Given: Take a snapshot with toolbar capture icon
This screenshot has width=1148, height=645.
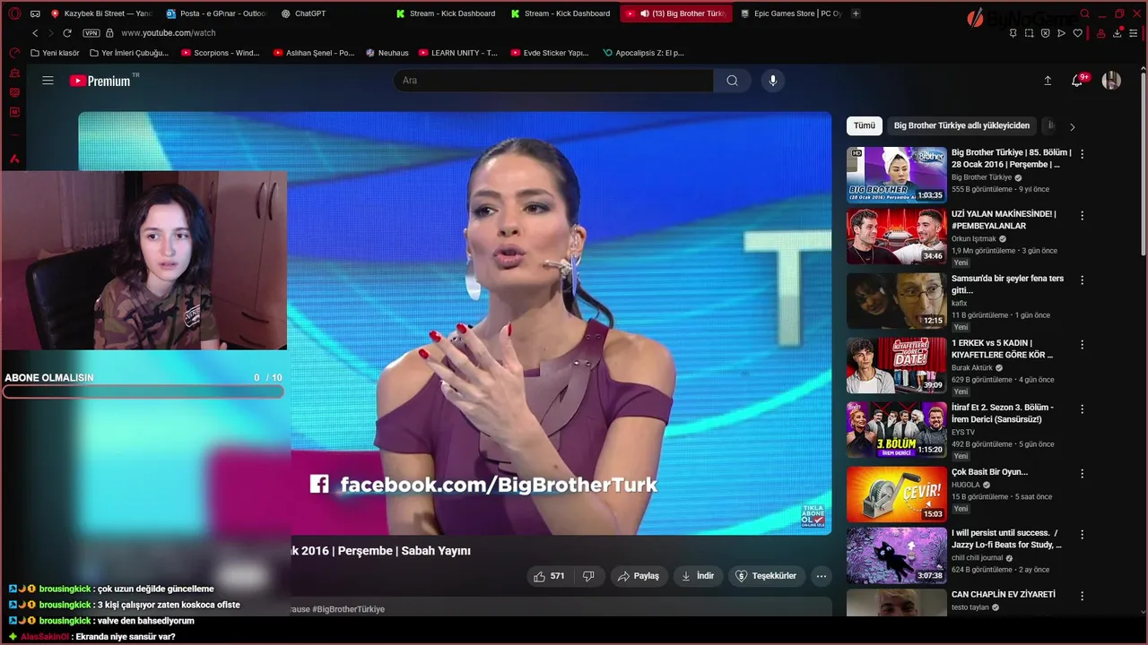Looking at the screenshot, I should (x=1029, y=33).
